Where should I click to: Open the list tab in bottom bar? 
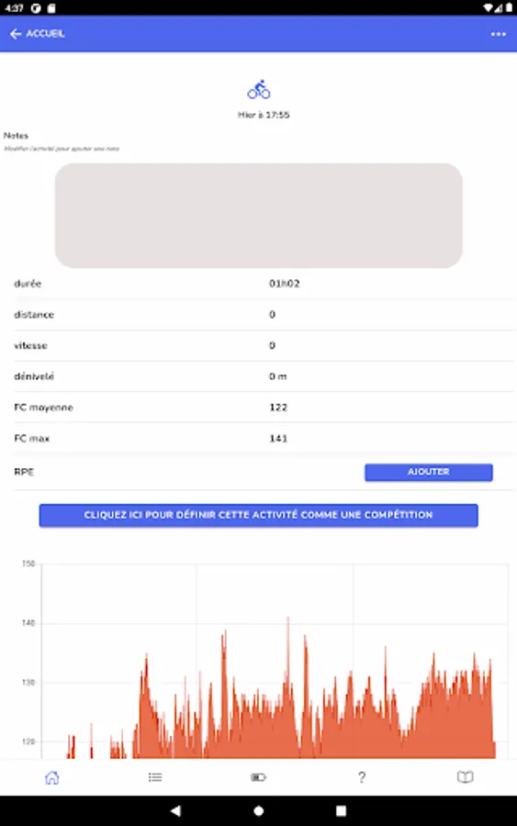click(x=155, y=777)
